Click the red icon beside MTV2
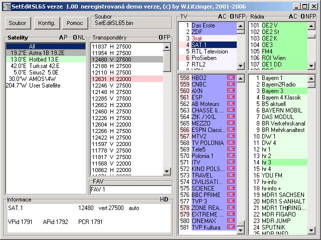 [231, 136]
